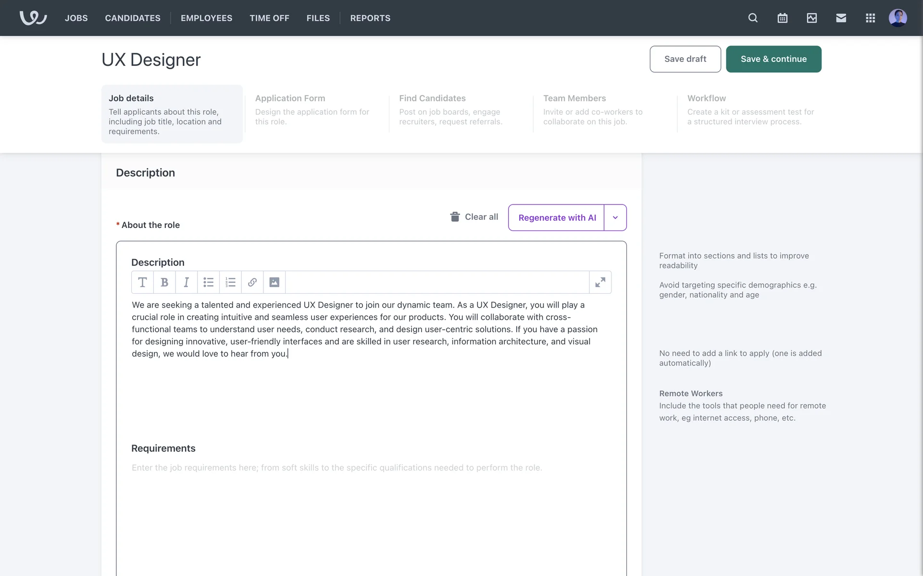Open the apps grid menu
The image size is (923, 576).
coord(870,18)
